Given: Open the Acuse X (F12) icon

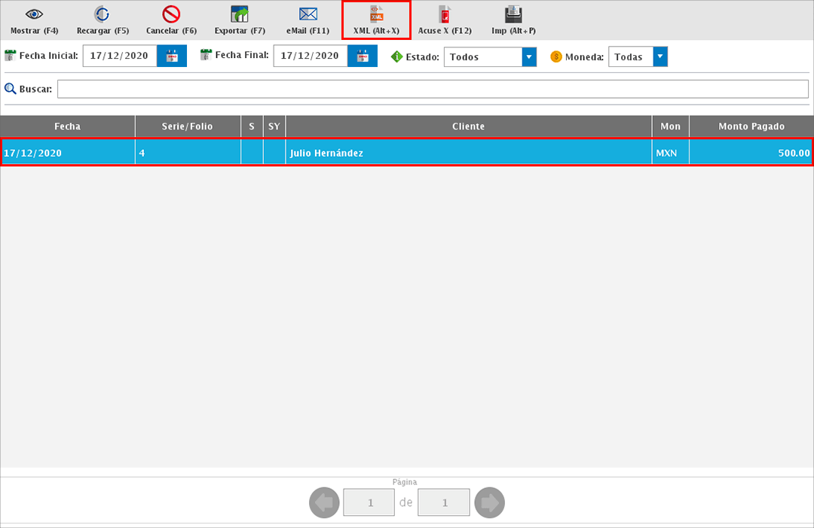Looking at the screenshot, I should [445, 15].
